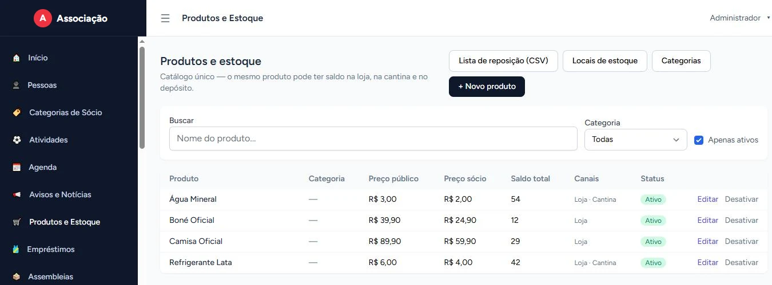The height and width of the screenshot is (285, 772).
Task: Deactivate Camisa Oficial
Action: tap(741, 242)
